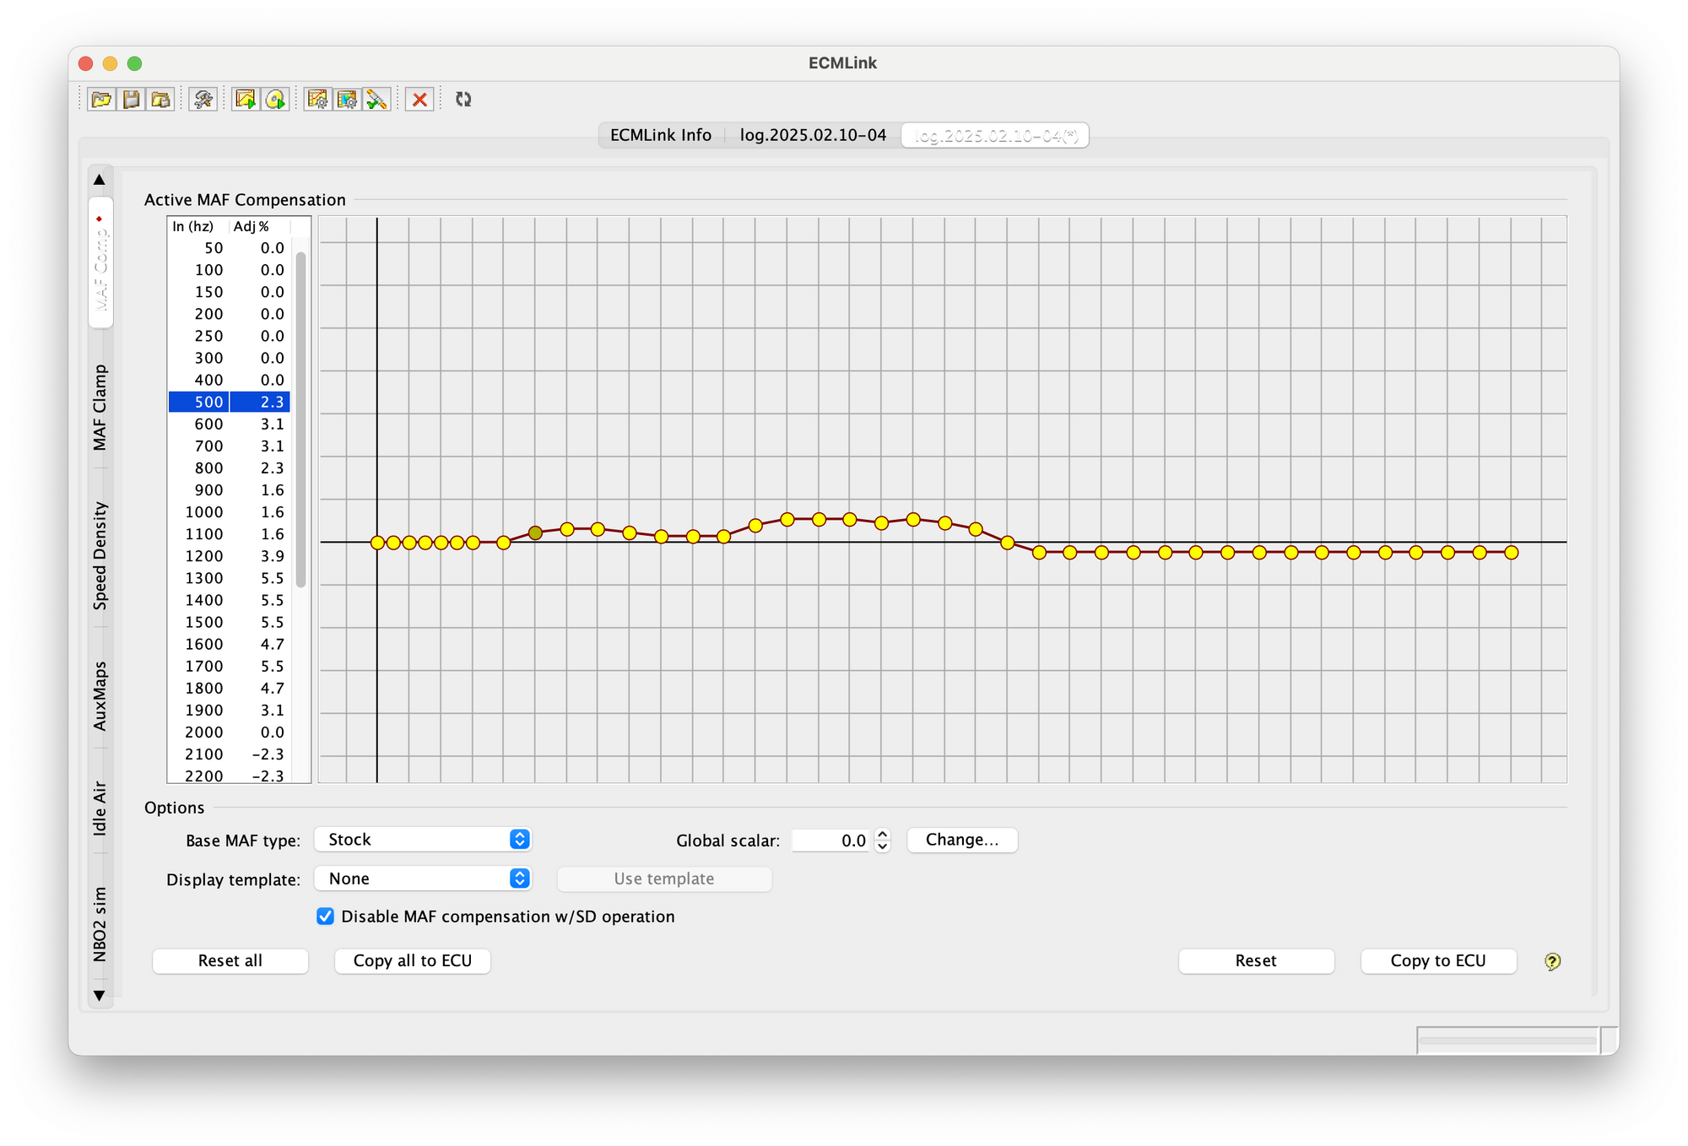Click the "4.7" value in the 1600 row

coord(260,645)
